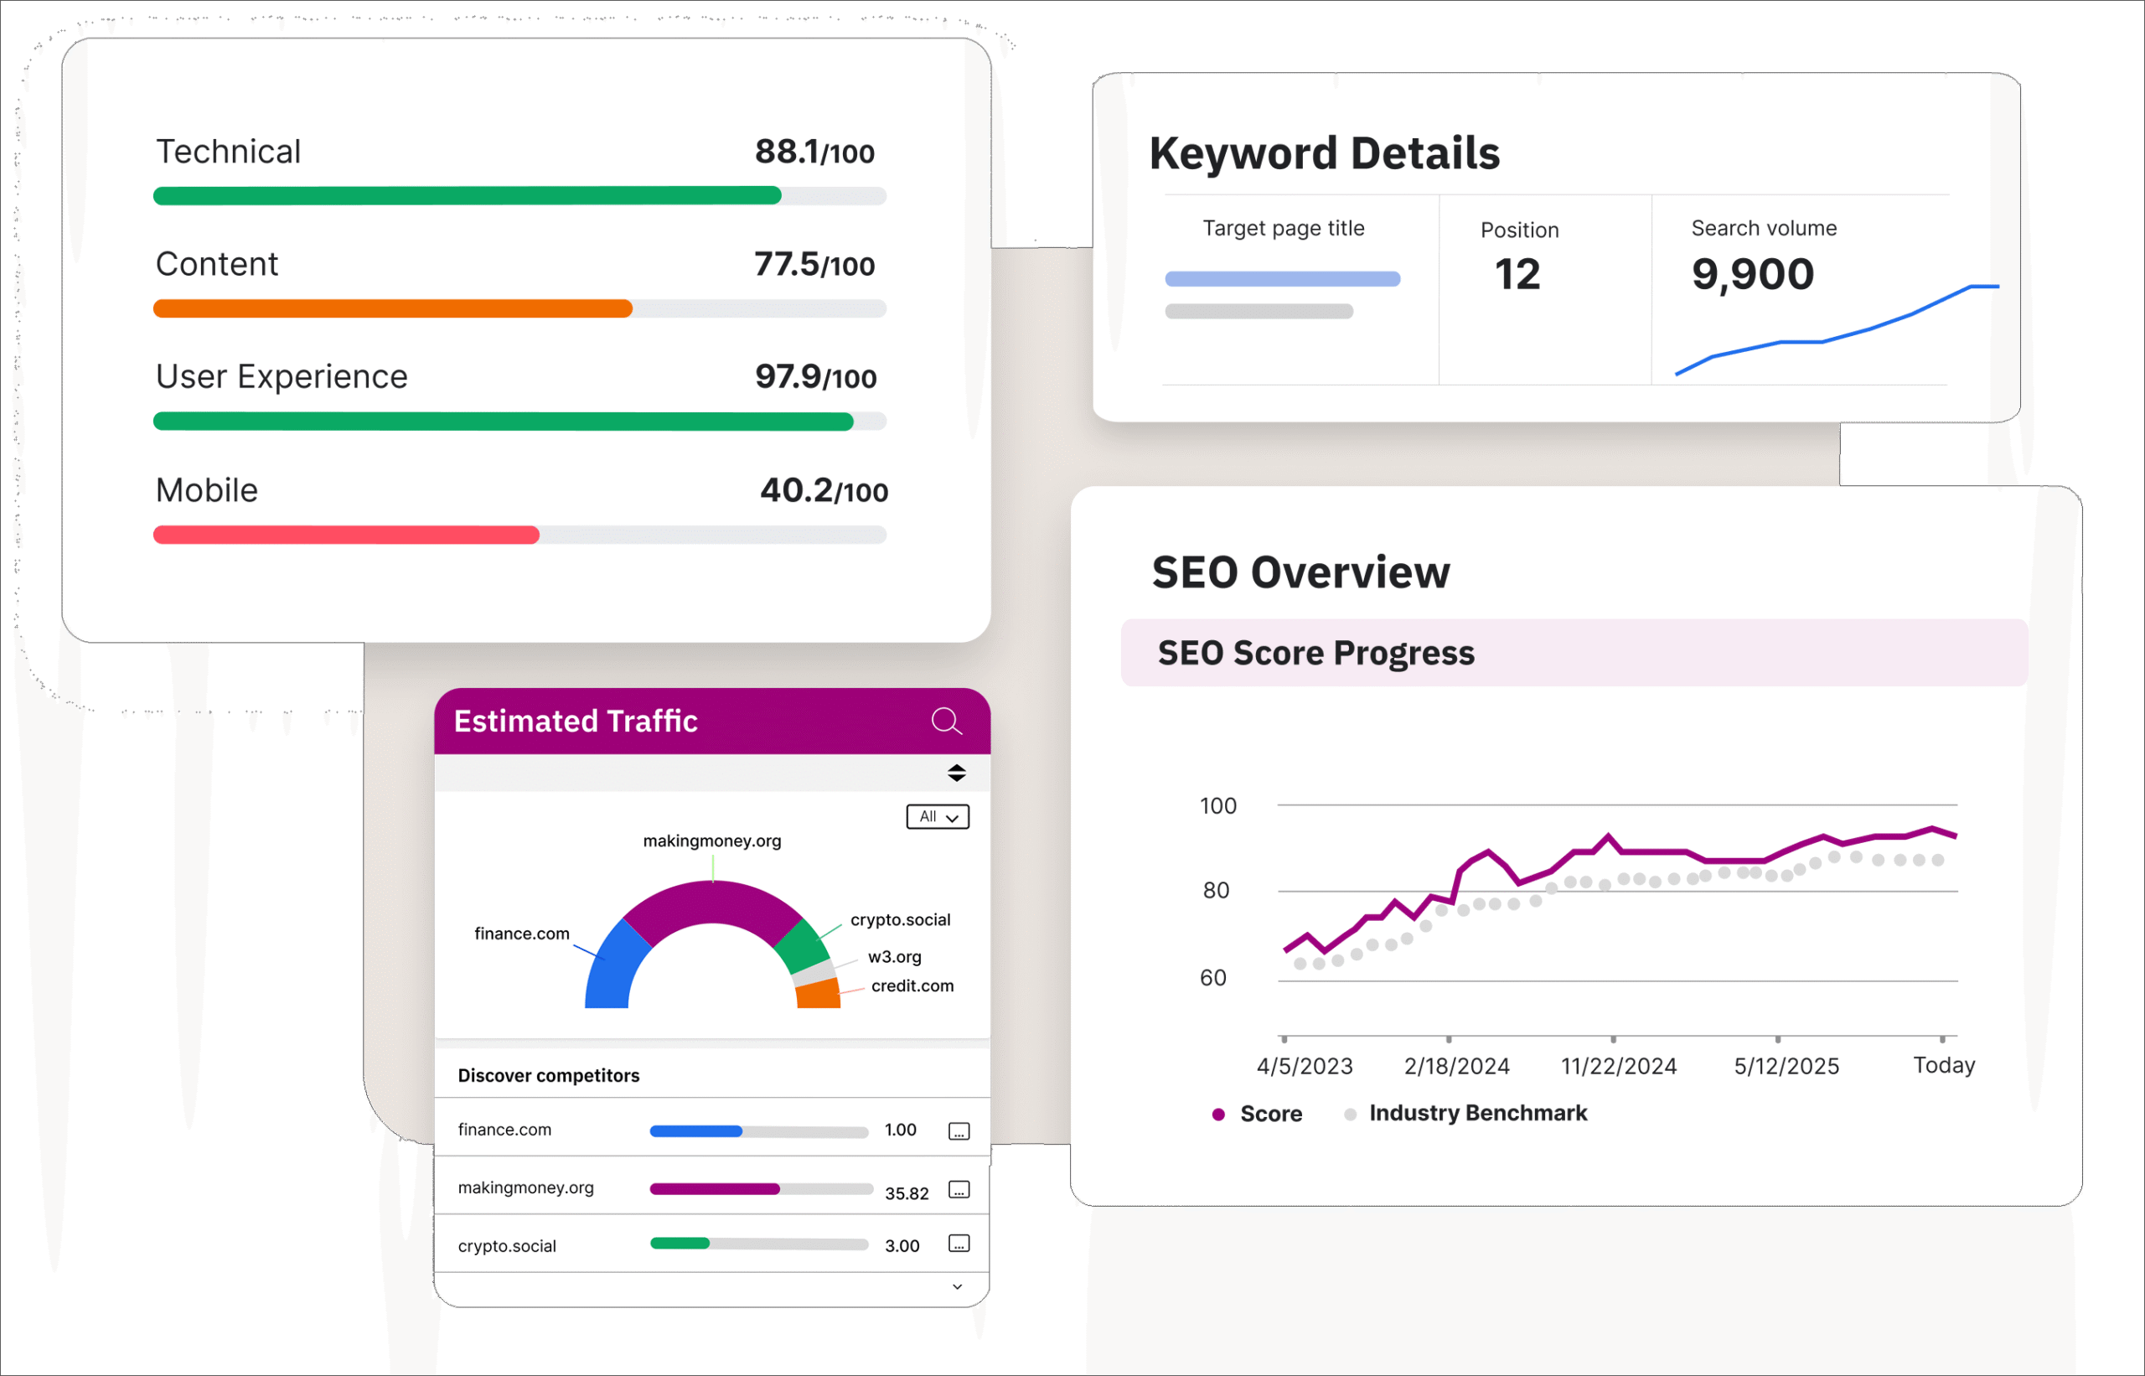Click the makingmoney.org competitor name

tap(525, 1188)
